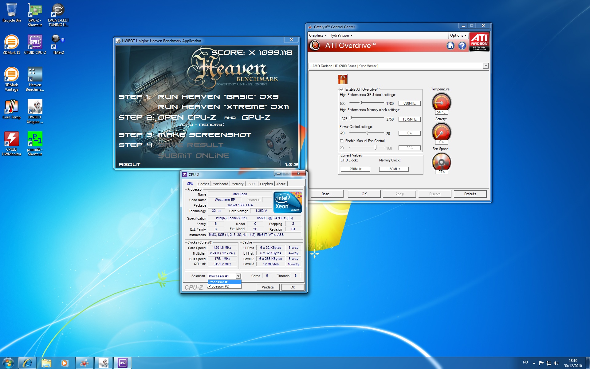Click the NO language indicator in taskbar

(525, 363)
